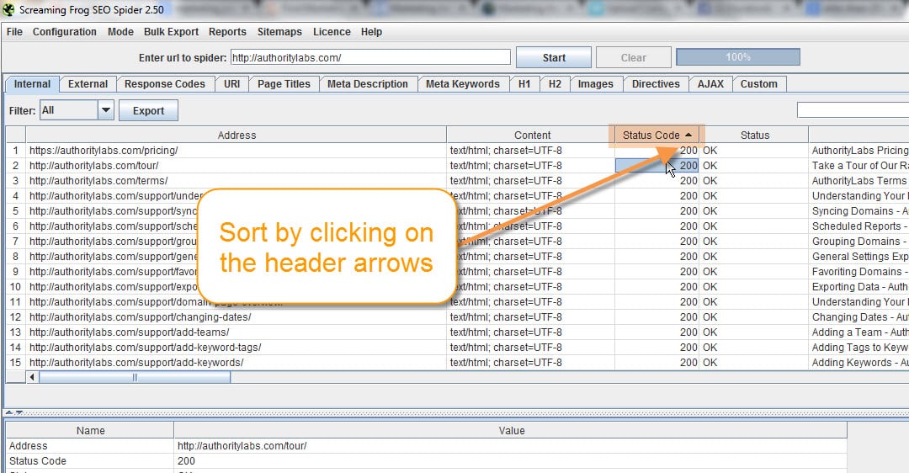Click the Screaming Frog app icon in title bar
Screen dimensions: 909x473
(8, 9)
